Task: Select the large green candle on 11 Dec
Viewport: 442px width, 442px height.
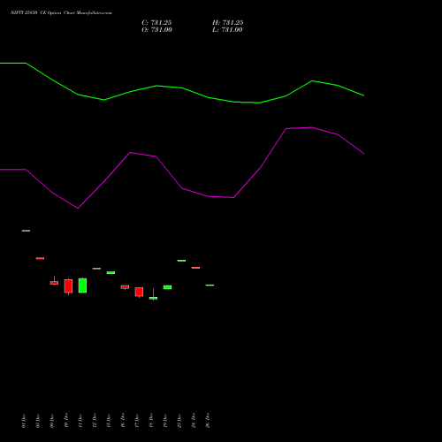Action: [82, 286]
